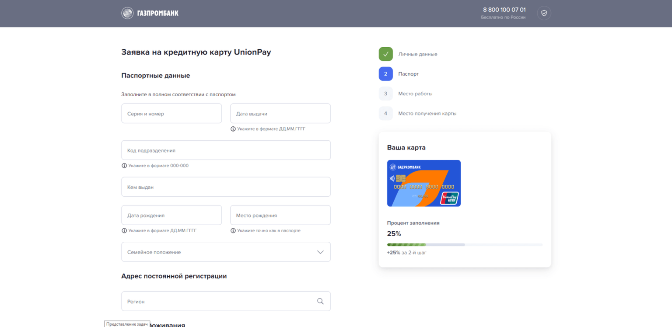Focus the Дата рождения field
Viewport: 672px width, 327px height.
171,215
